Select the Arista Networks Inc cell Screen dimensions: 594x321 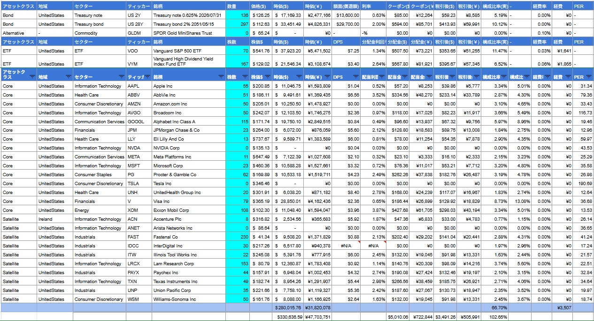tap(189, 228)
